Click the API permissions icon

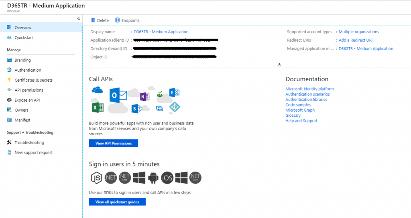click(9, 90)
